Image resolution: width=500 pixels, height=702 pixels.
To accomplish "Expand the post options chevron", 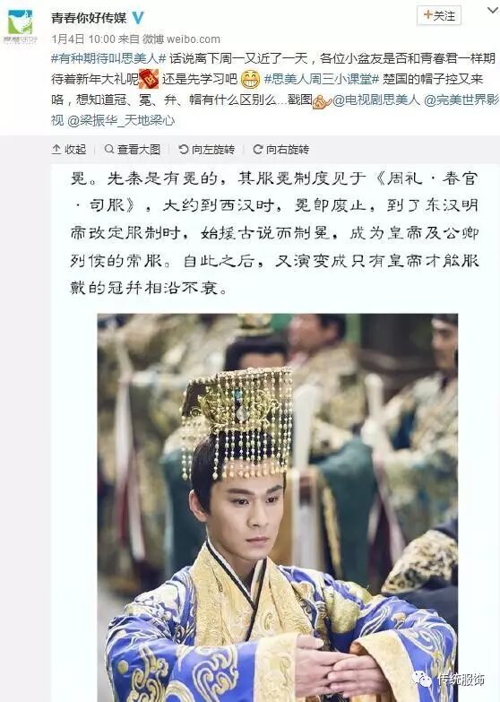I will pyautogui.click(x=493, y=10).
